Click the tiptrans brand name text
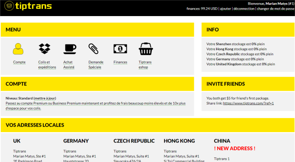The image size is (295, 162). click(x=33, y=6)
